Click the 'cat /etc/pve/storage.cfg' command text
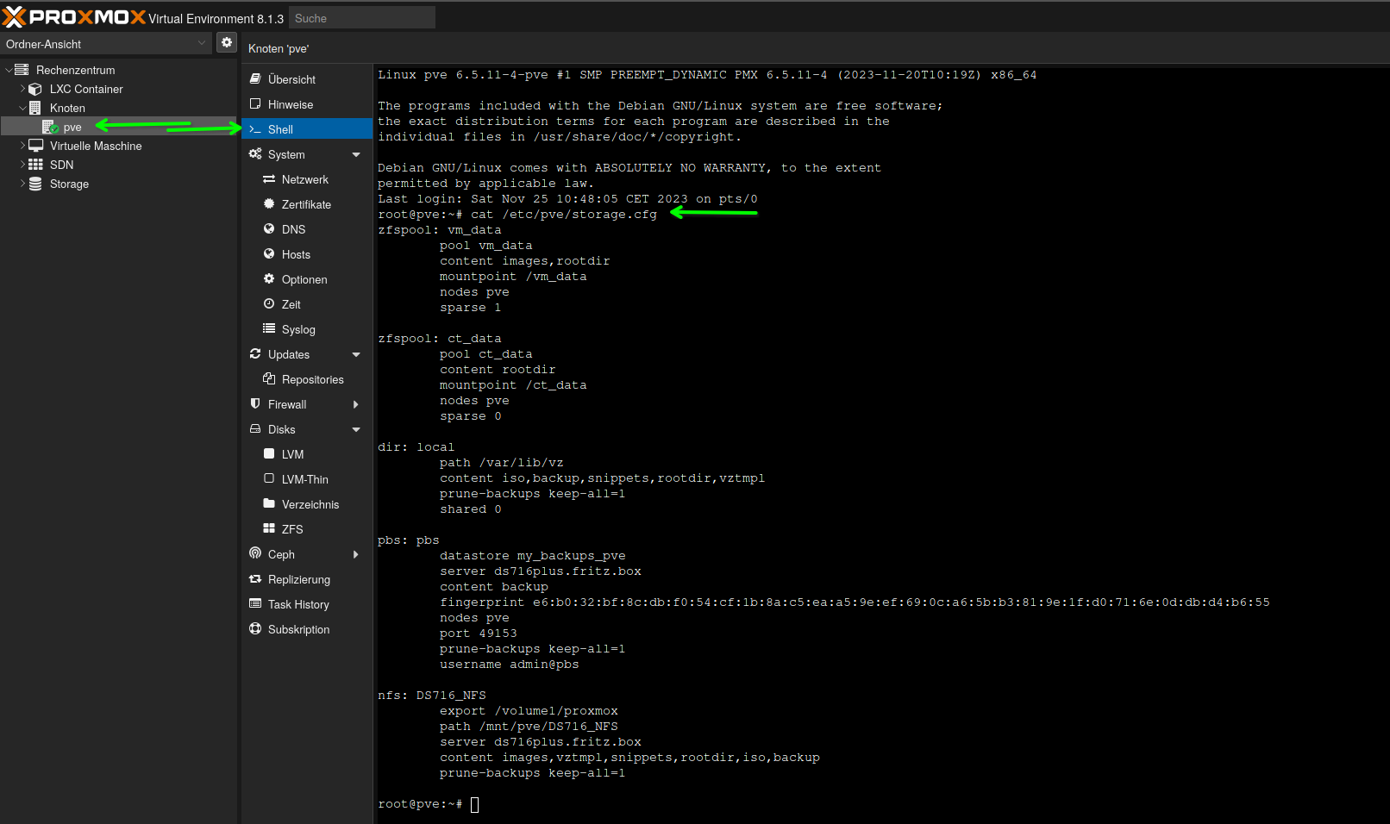 coord(564,215)
